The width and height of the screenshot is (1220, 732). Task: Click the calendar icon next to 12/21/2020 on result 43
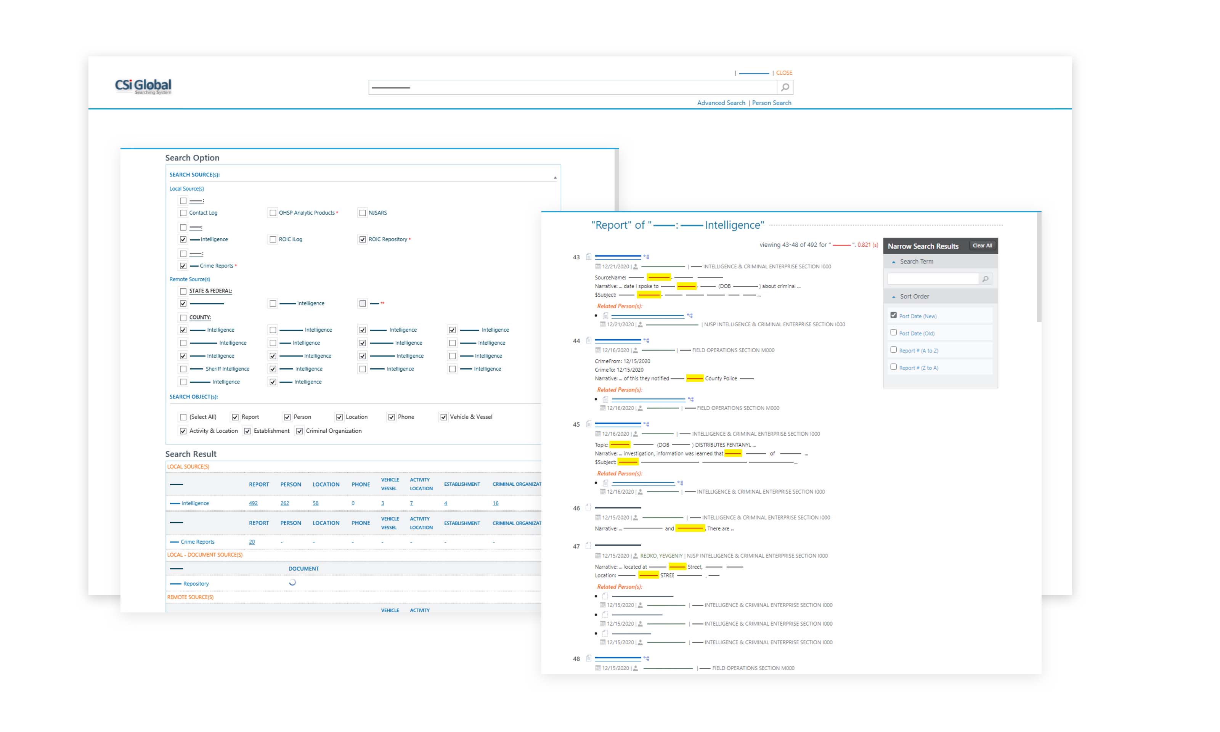598,267
